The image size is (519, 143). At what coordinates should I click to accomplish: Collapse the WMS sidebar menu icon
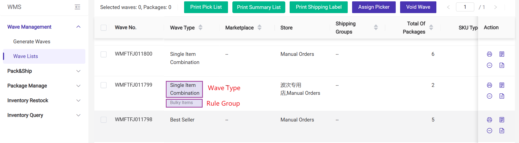point(77,7)
